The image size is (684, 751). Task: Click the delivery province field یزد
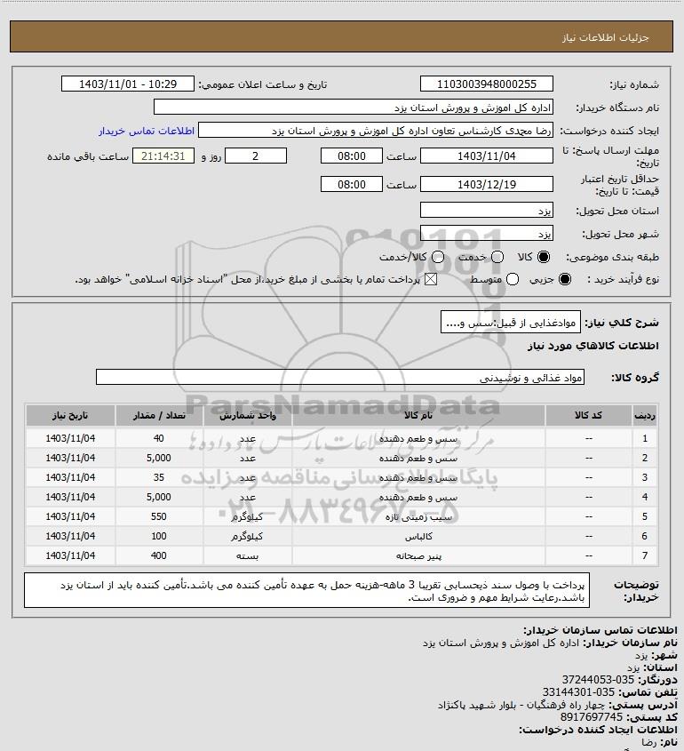click(x=486, y=211)
